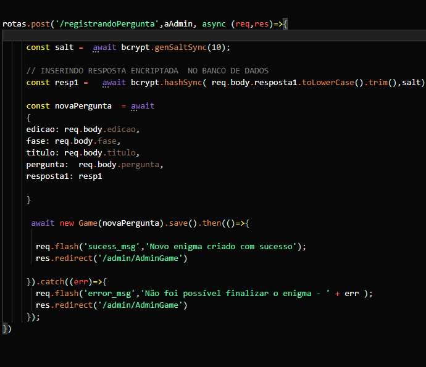The height and width of the screenshot is (367, 426).
Task: Click the fase: property key
Action: tap(38, 141)
